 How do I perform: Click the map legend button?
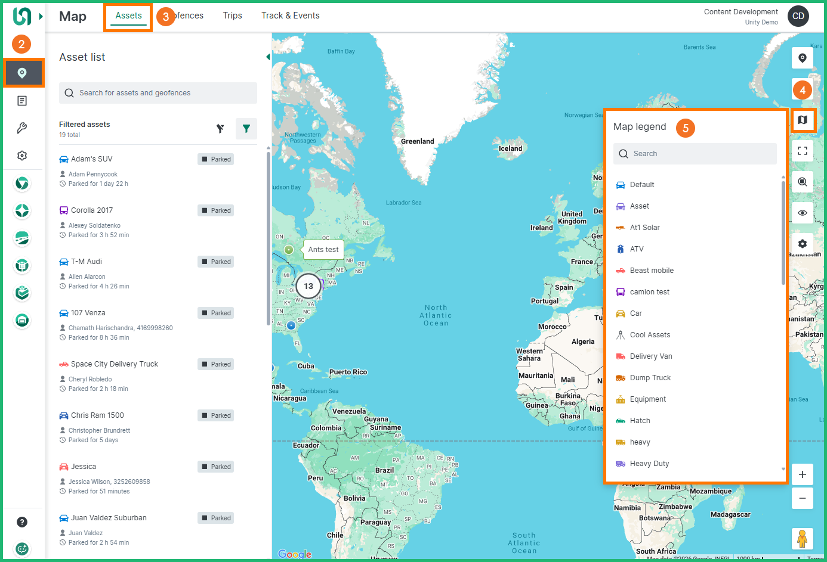pyautogui.click(x=803, y=120)
